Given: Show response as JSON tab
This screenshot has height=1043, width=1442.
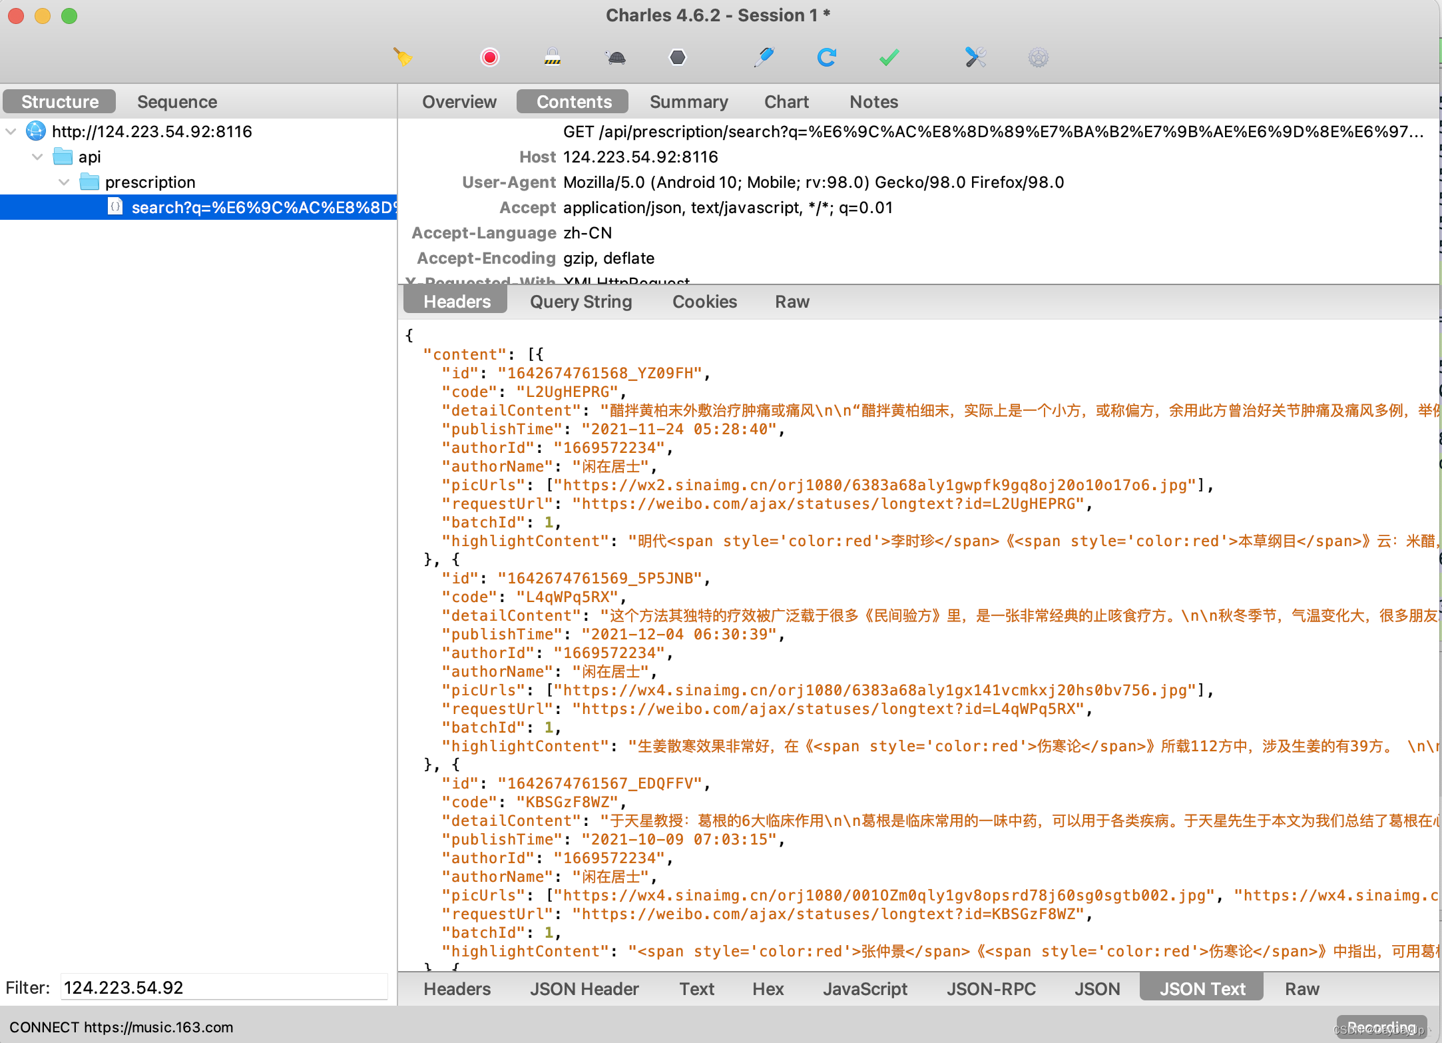Looking at the screenshot, I should coord(1096,988).
